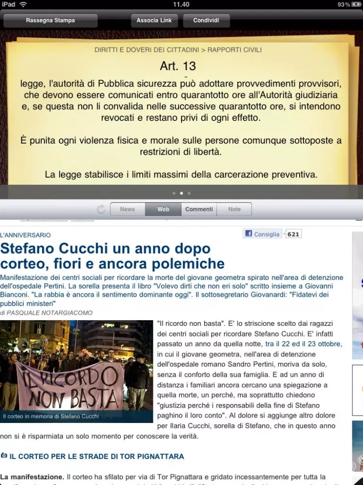Click photo caption 'Il corteo in memoria di Stefano Cucchi'
The height and width of the screenshot is (485, 363).
click(51, 416)
